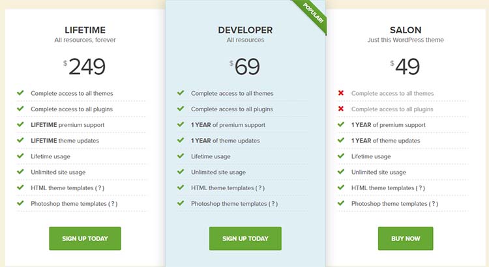
Task: Click the Lifetime plan SIGN UP TODAY button
Action: [x=85, y=238]
